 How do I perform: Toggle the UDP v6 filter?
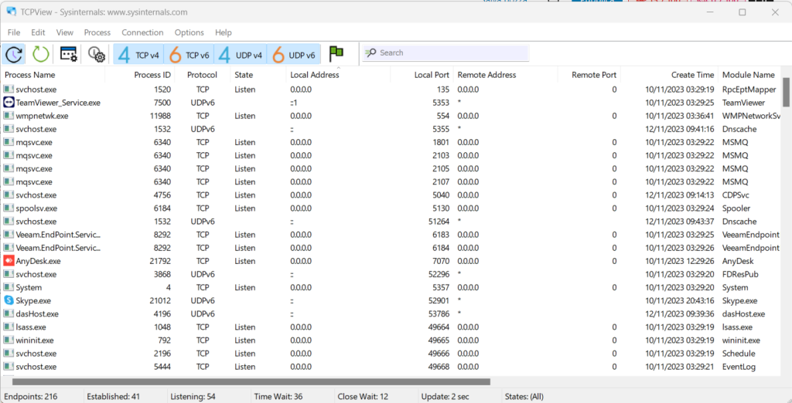pyautogui.click(x=293, y=54)
